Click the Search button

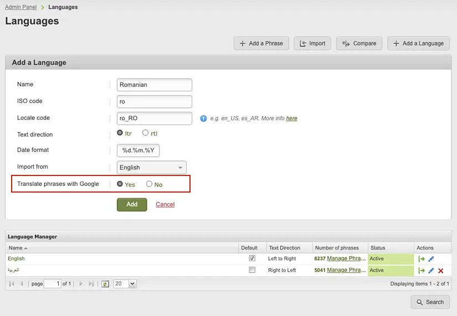[x=430, y=302]
